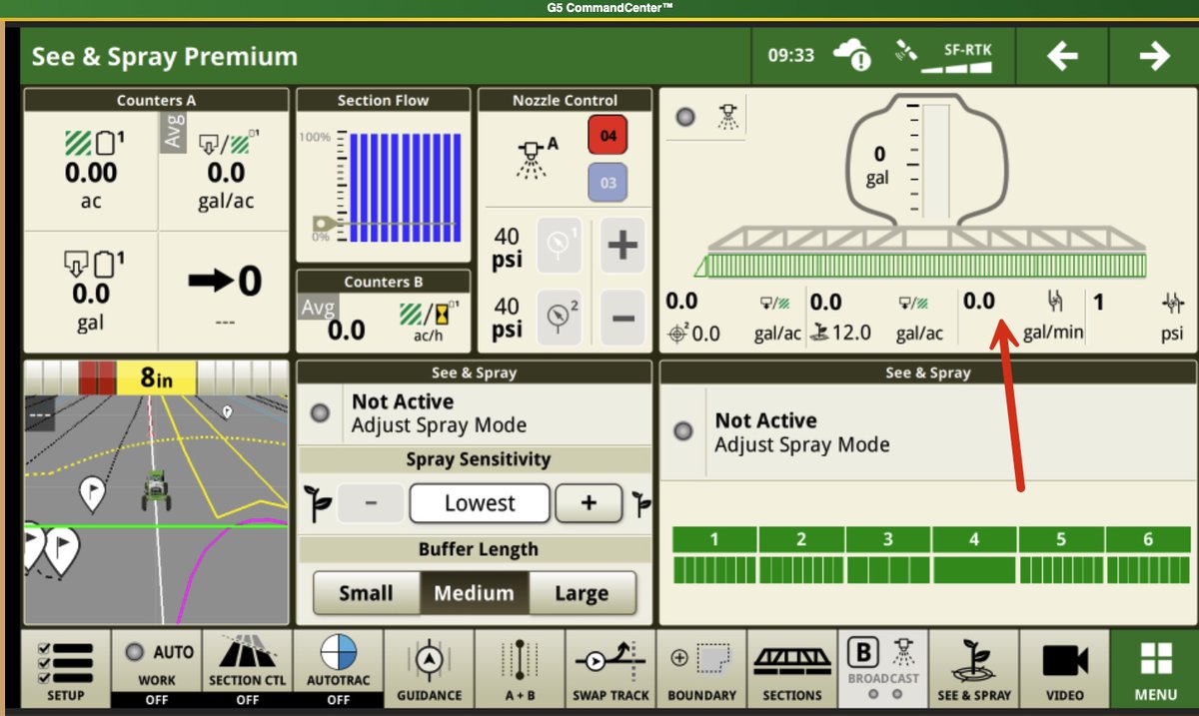The image size is (1199, 716).
Task: Toggle Section CTL shortcut
Action: click(x=247, y=669)
